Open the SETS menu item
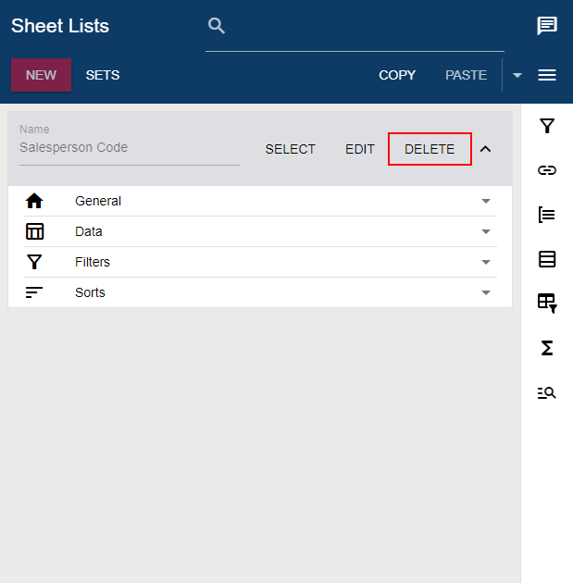Screen dimensions: 573x583 103,75
